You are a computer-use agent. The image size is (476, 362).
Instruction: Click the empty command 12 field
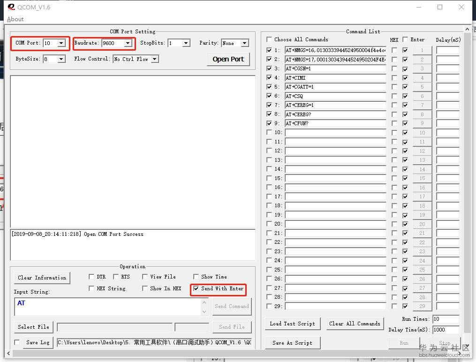335,151
